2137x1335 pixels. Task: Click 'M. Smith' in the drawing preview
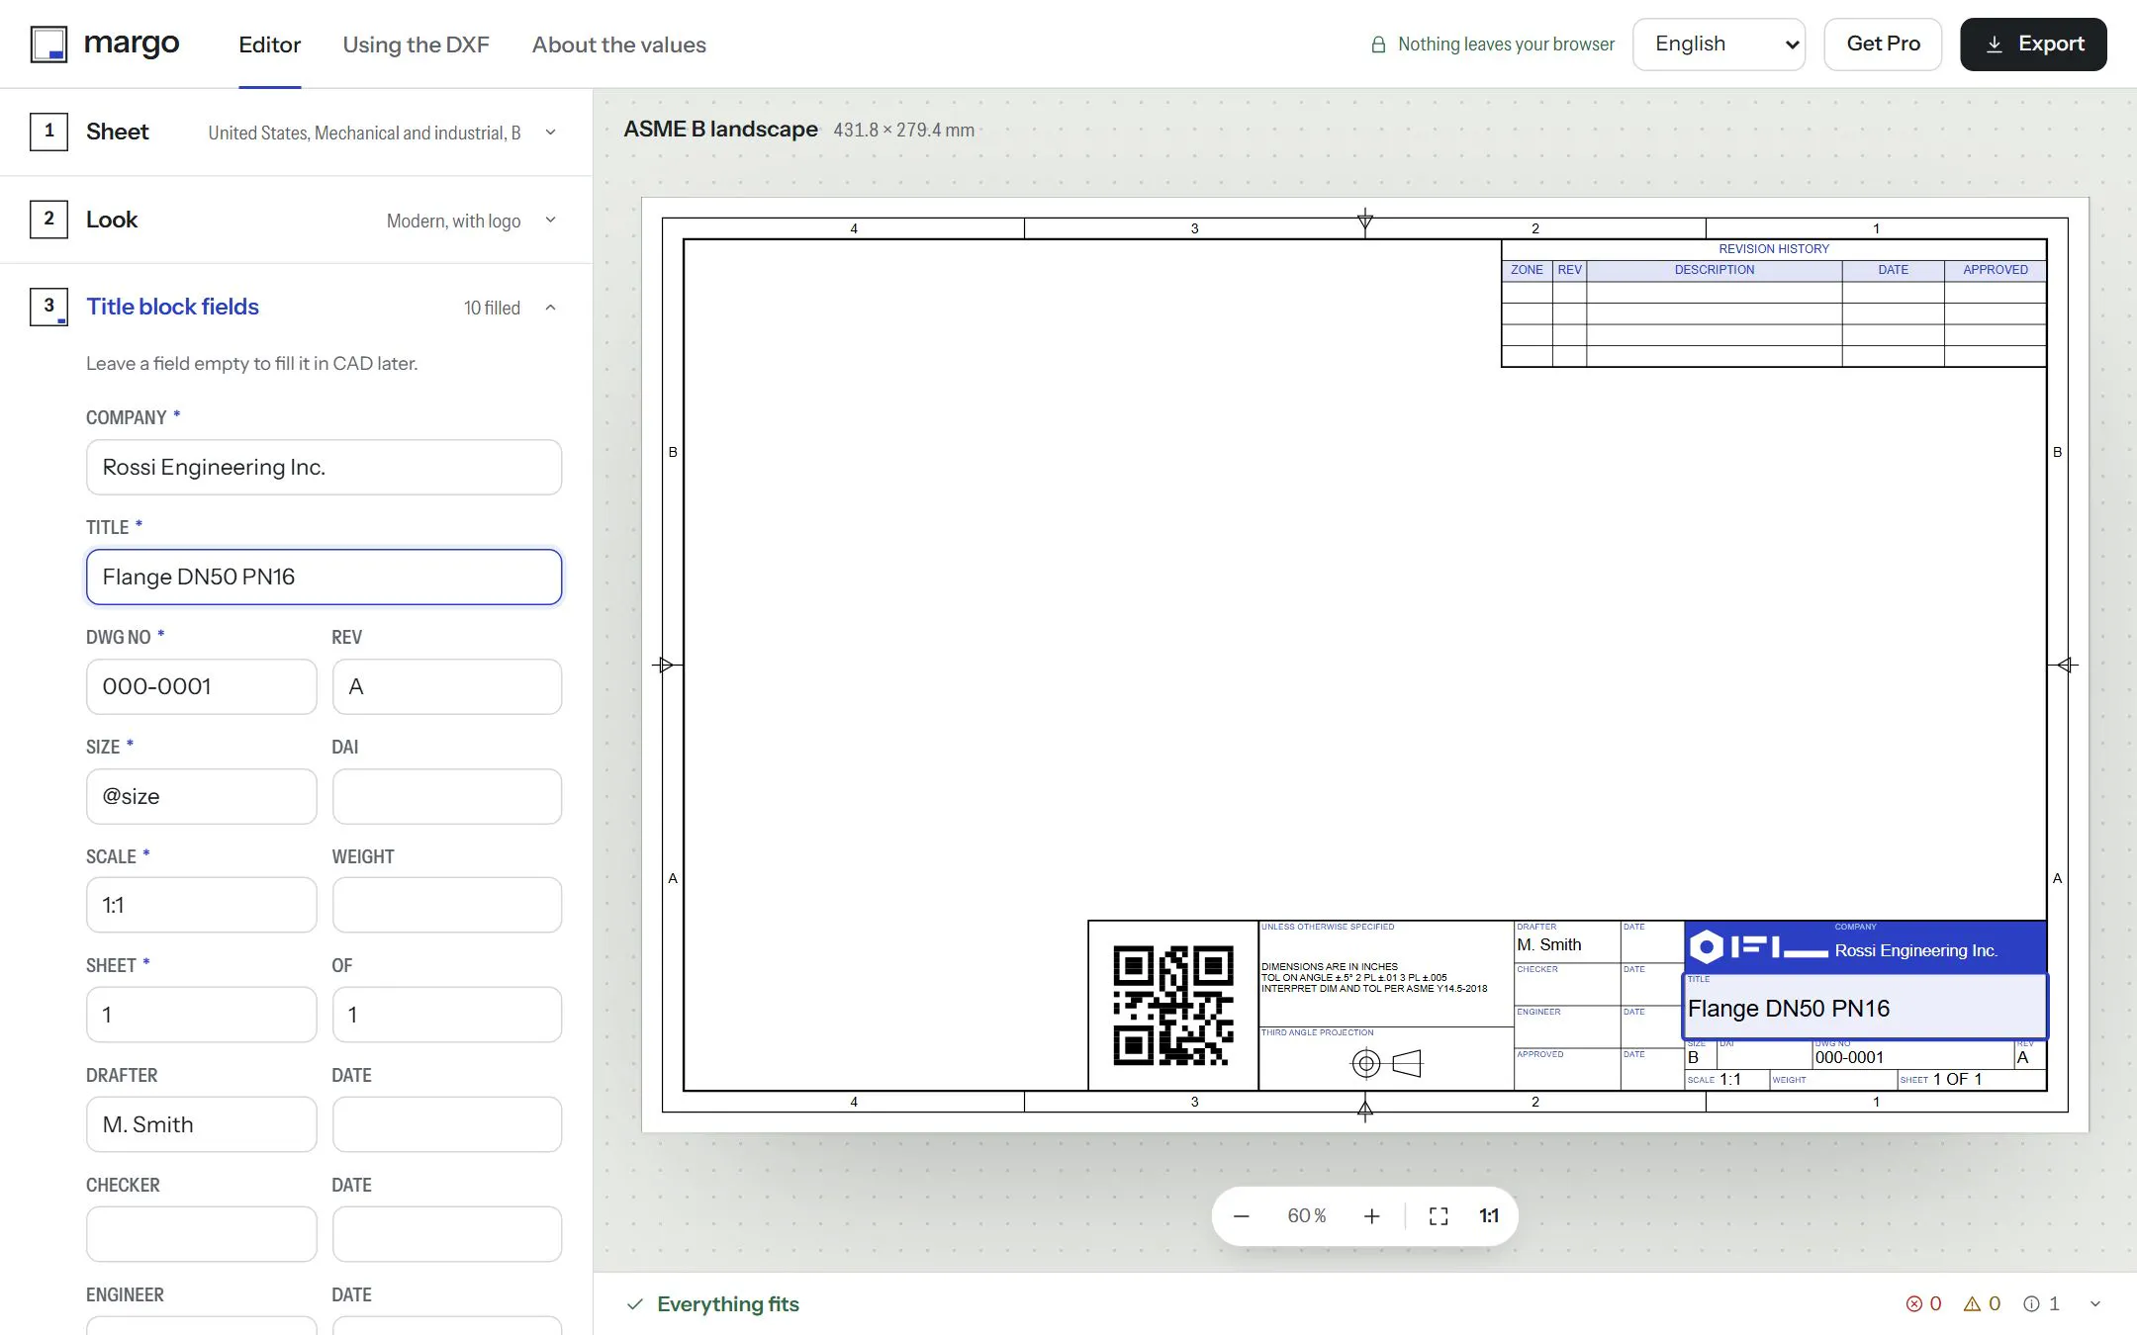tap(1549, 945)
